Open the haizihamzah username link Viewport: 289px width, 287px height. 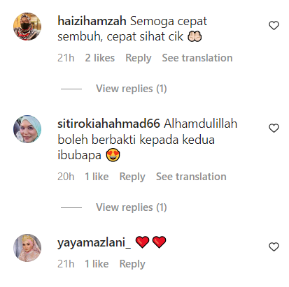[92, 21]
